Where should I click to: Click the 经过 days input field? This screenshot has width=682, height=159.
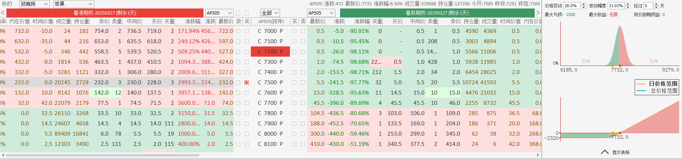click(x=649, y=6)
